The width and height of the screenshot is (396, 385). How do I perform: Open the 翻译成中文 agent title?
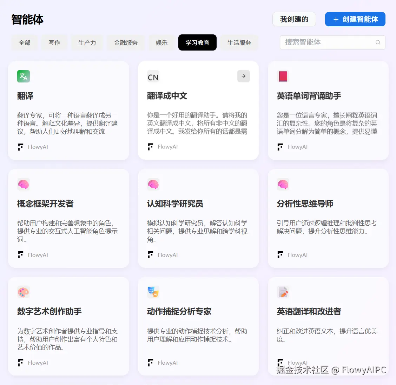click(167, 96)
